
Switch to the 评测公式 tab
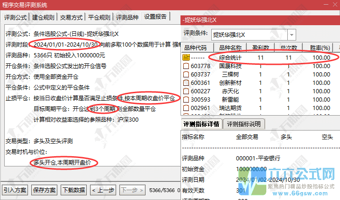tap(15, 17)
